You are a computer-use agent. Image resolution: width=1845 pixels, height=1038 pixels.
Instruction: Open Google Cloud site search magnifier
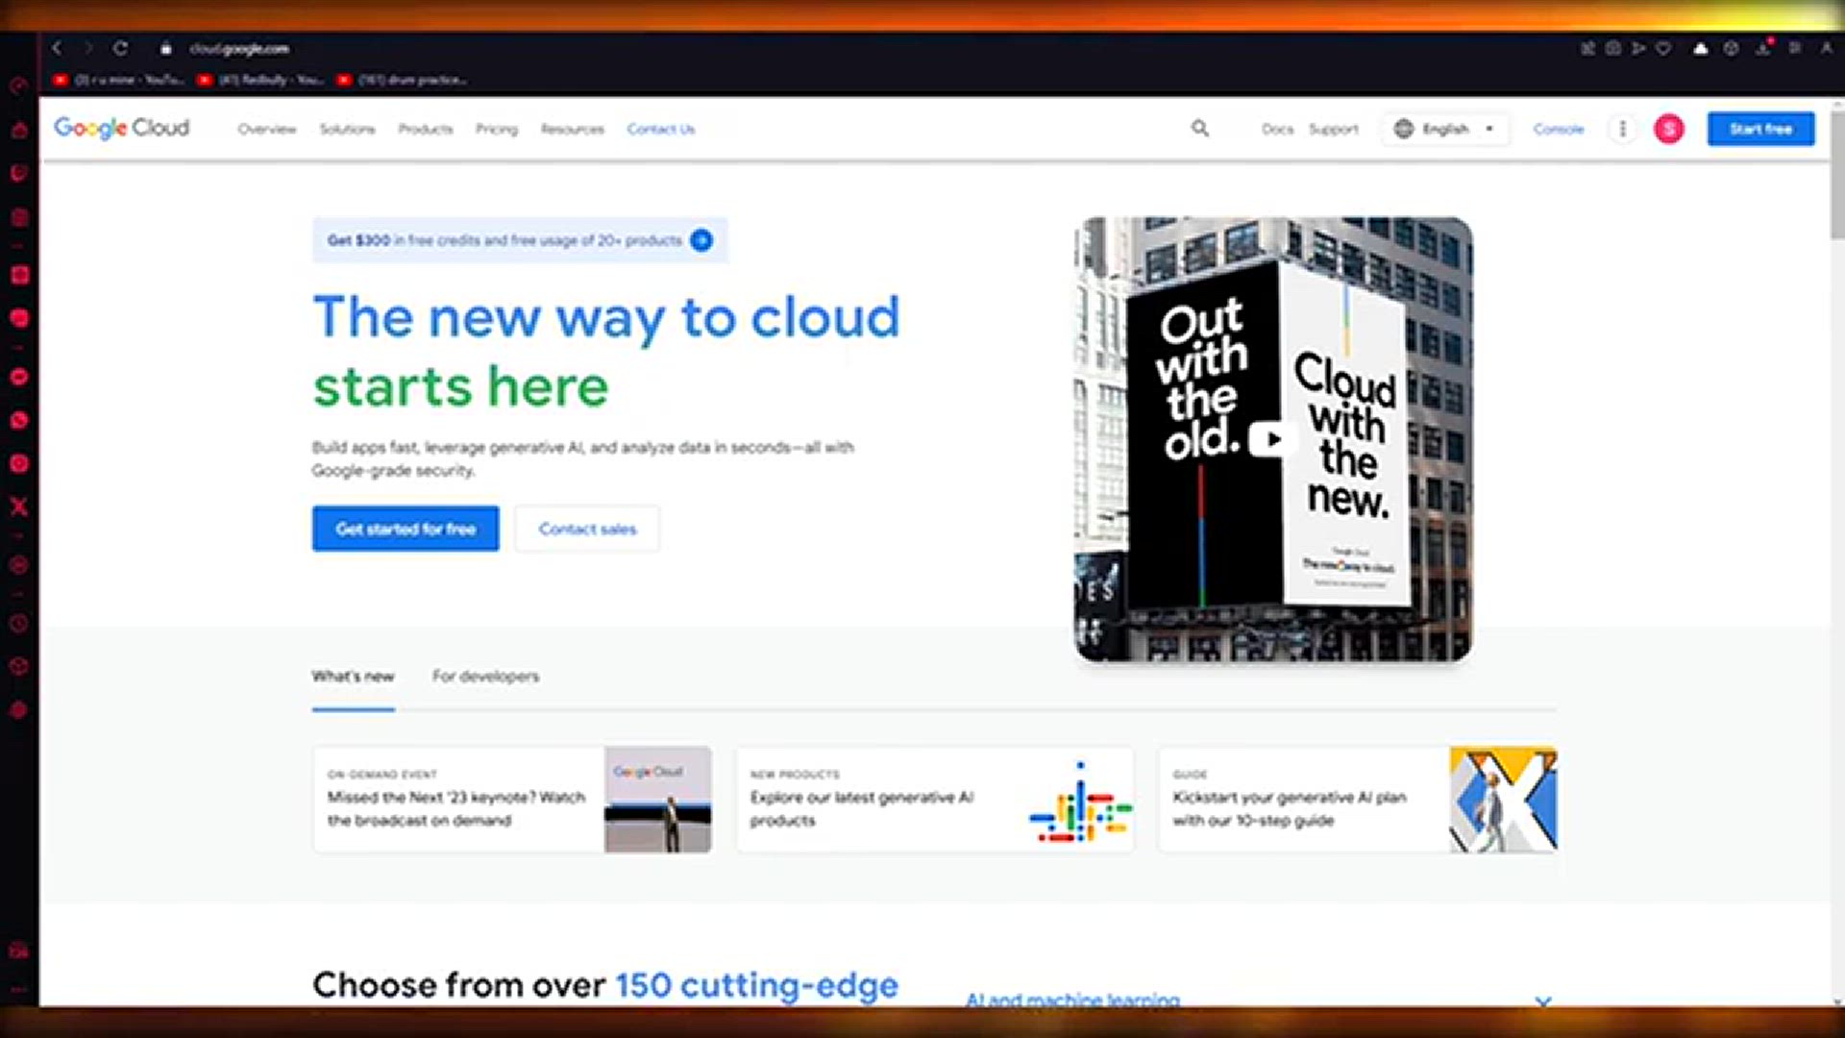pos(1200,128)
